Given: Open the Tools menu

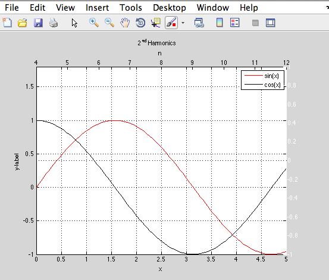Looking at the screenshot, I should tap(131, 8).
